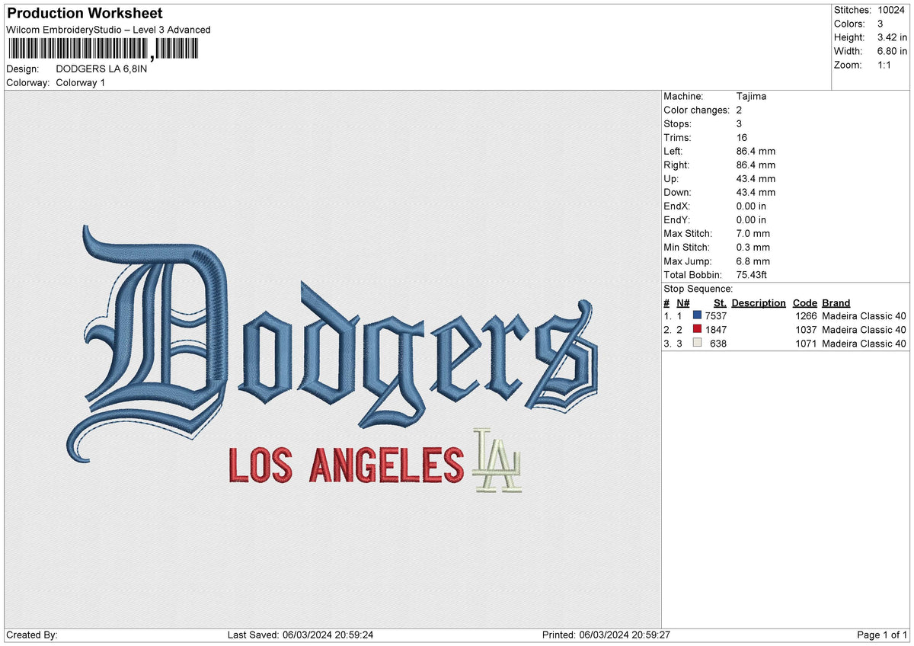This screenshot has height=646, width=914.
Task: Click stitch count 1847 in row 2
Action: click(715, 329)
